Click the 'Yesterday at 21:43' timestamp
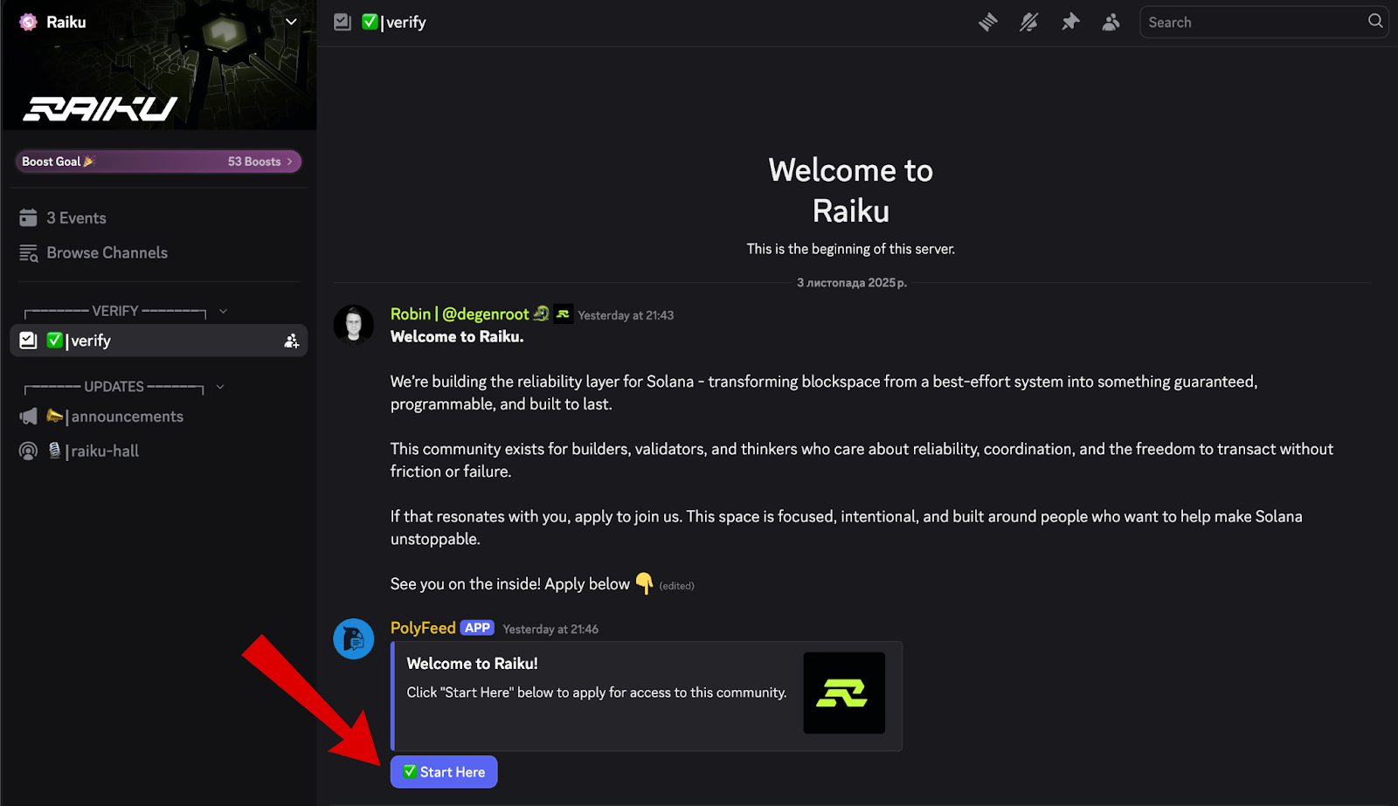This screenshot has height=806, width=1398. tap(626, 315)
